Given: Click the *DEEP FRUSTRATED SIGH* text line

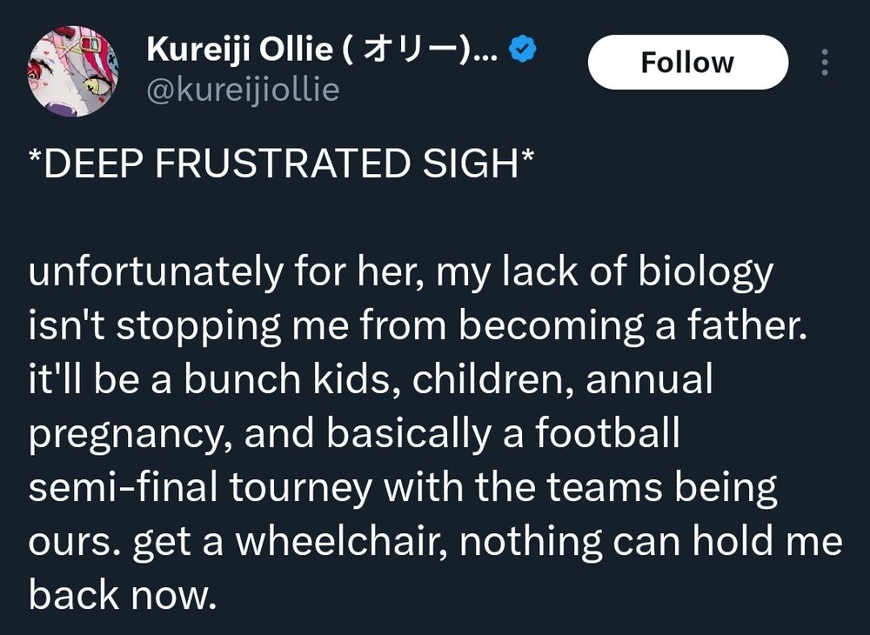Looking at the screenshot, I should pos(281,164).
